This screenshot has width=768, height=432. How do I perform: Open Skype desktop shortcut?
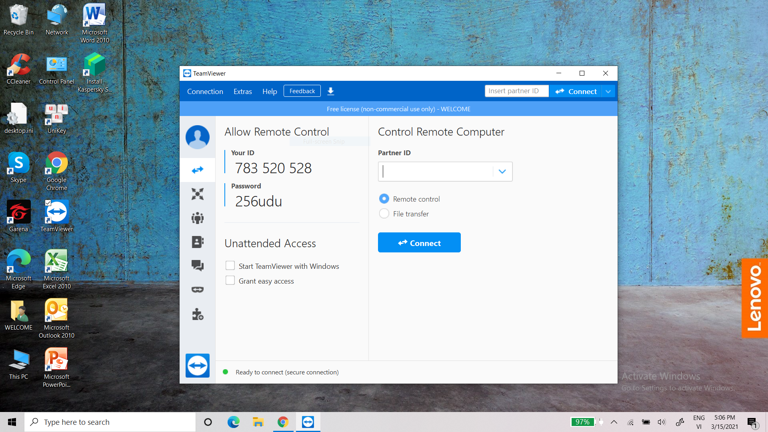click(x=18, y=168)
